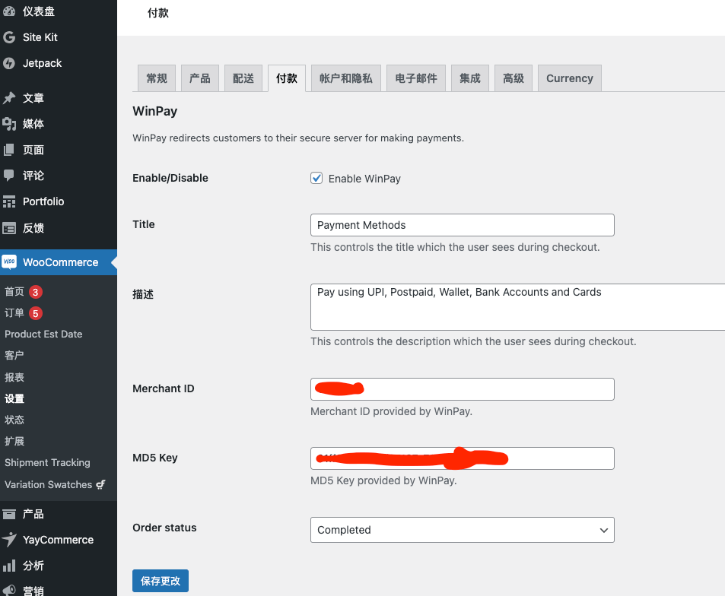The height and width of the screenshot is (596, 725).
Task: Click the Analytics bar chart icon
Action: [x=9, y=566]
